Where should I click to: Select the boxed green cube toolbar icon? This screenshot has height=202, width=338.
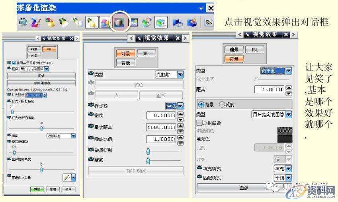[x=161, y=22]
